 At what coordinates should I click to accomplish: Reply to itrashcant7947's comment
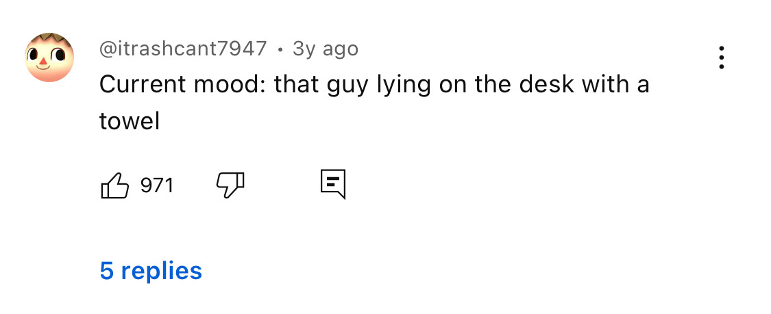coord(333,184)
